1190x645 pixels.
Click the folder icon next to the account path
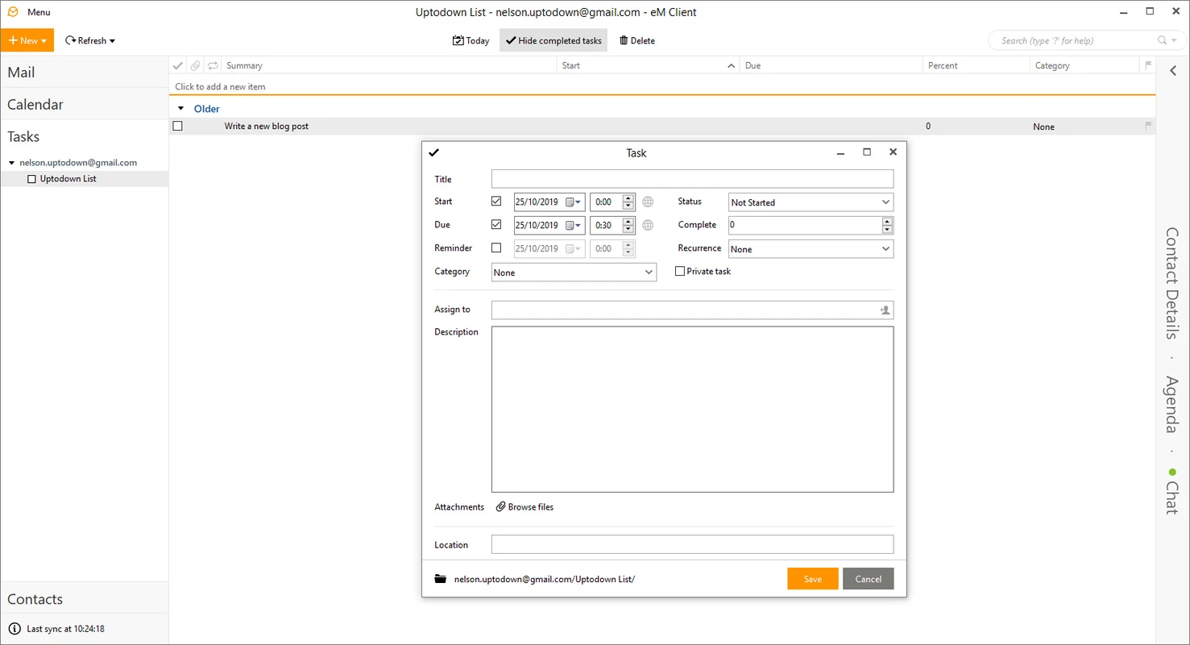click(440, 578)
